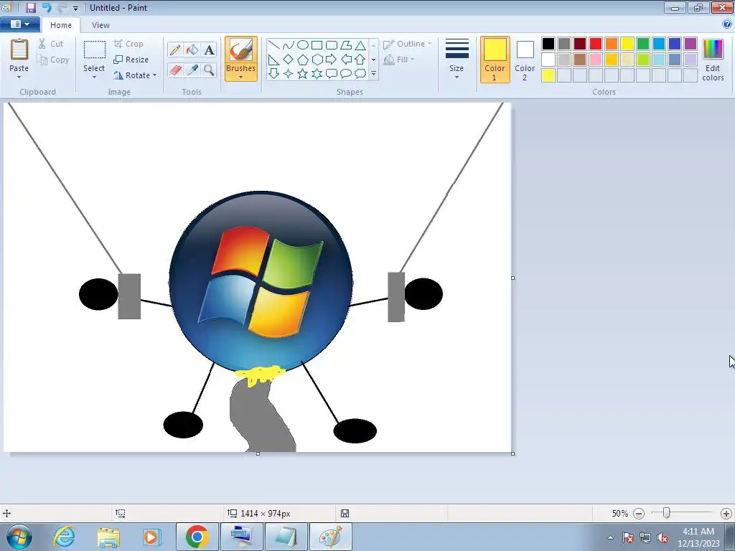This screenshot has width=735, height=551.
Task: Choose the Hexagon shape
Action: tap(317, 60)
